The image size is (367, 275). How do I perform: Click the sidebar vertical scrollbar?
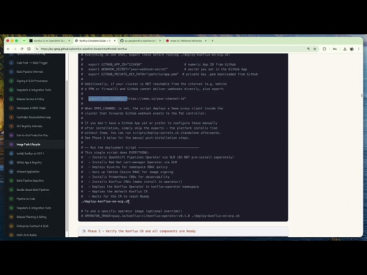67,155
